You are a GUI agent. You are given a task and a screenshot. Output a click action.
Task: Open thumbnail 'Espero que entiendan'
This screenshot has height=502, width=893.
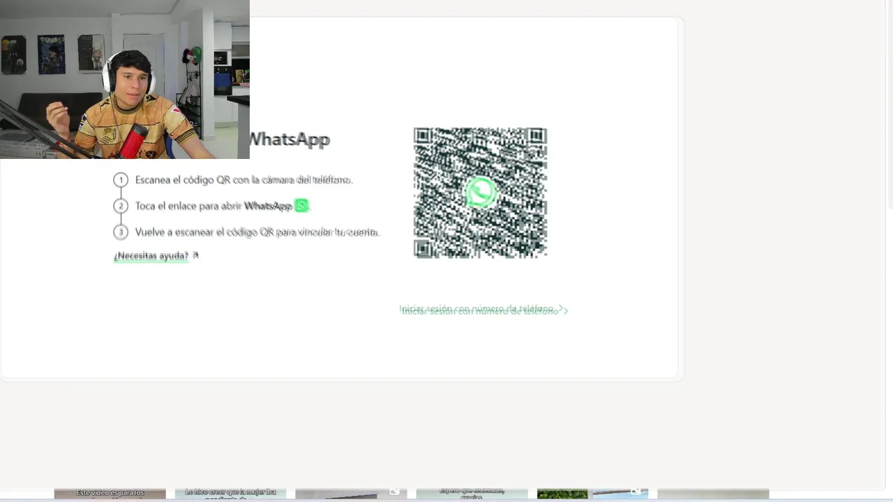click(472, 494)
